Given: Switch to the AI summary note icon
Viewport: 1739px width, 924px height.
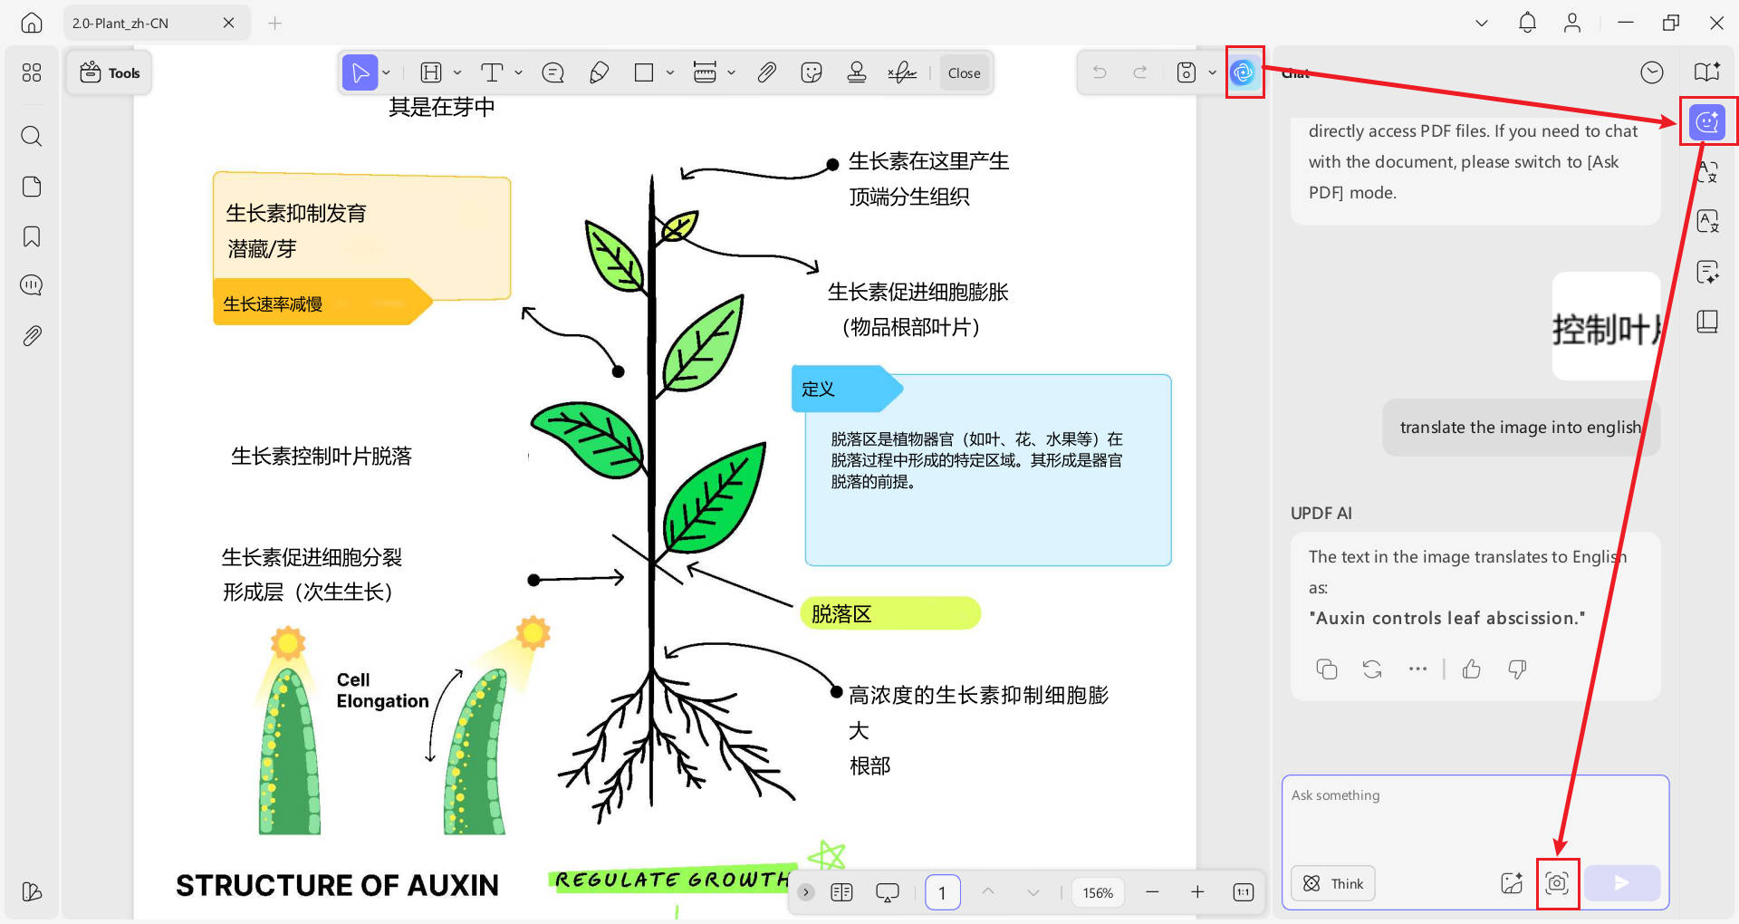Looking at the screenshot, I should (1707, 272).
